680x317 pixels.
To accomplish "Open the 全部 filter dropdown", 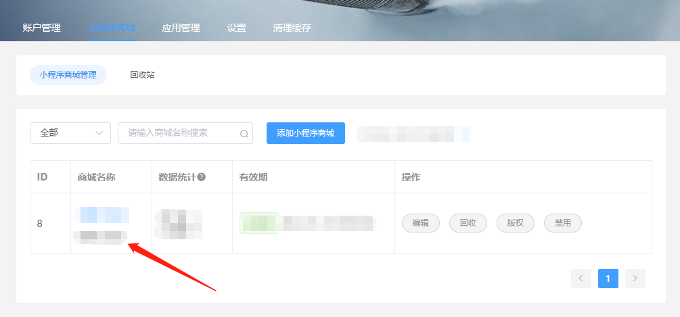I will pyautogui.click(x=70, y=133).
